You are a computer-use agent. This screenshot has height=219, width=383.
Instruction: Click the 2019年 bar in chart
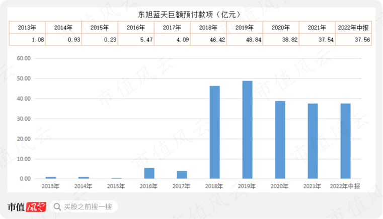click(247, 130)
